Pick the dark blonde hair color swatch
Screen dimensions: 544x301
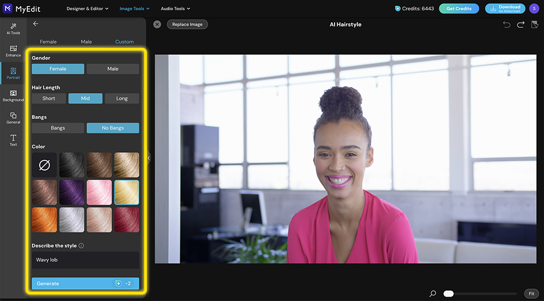(x=127, y=165)
